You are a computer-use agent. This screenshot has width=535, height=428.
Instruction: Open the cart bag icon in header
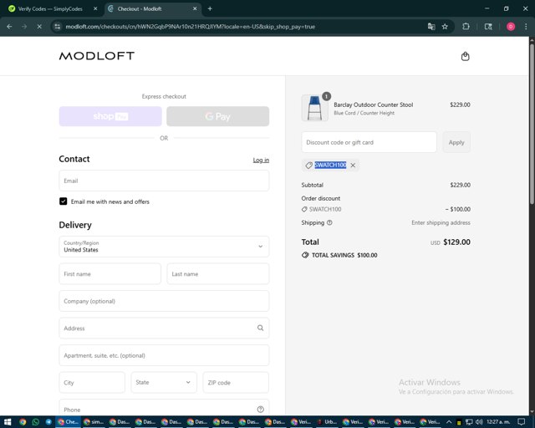click(465, 56)
